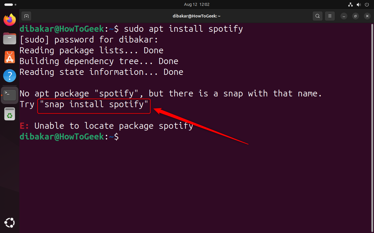Click the "snap install spotify" suggestion text

(x=94, y=104)
